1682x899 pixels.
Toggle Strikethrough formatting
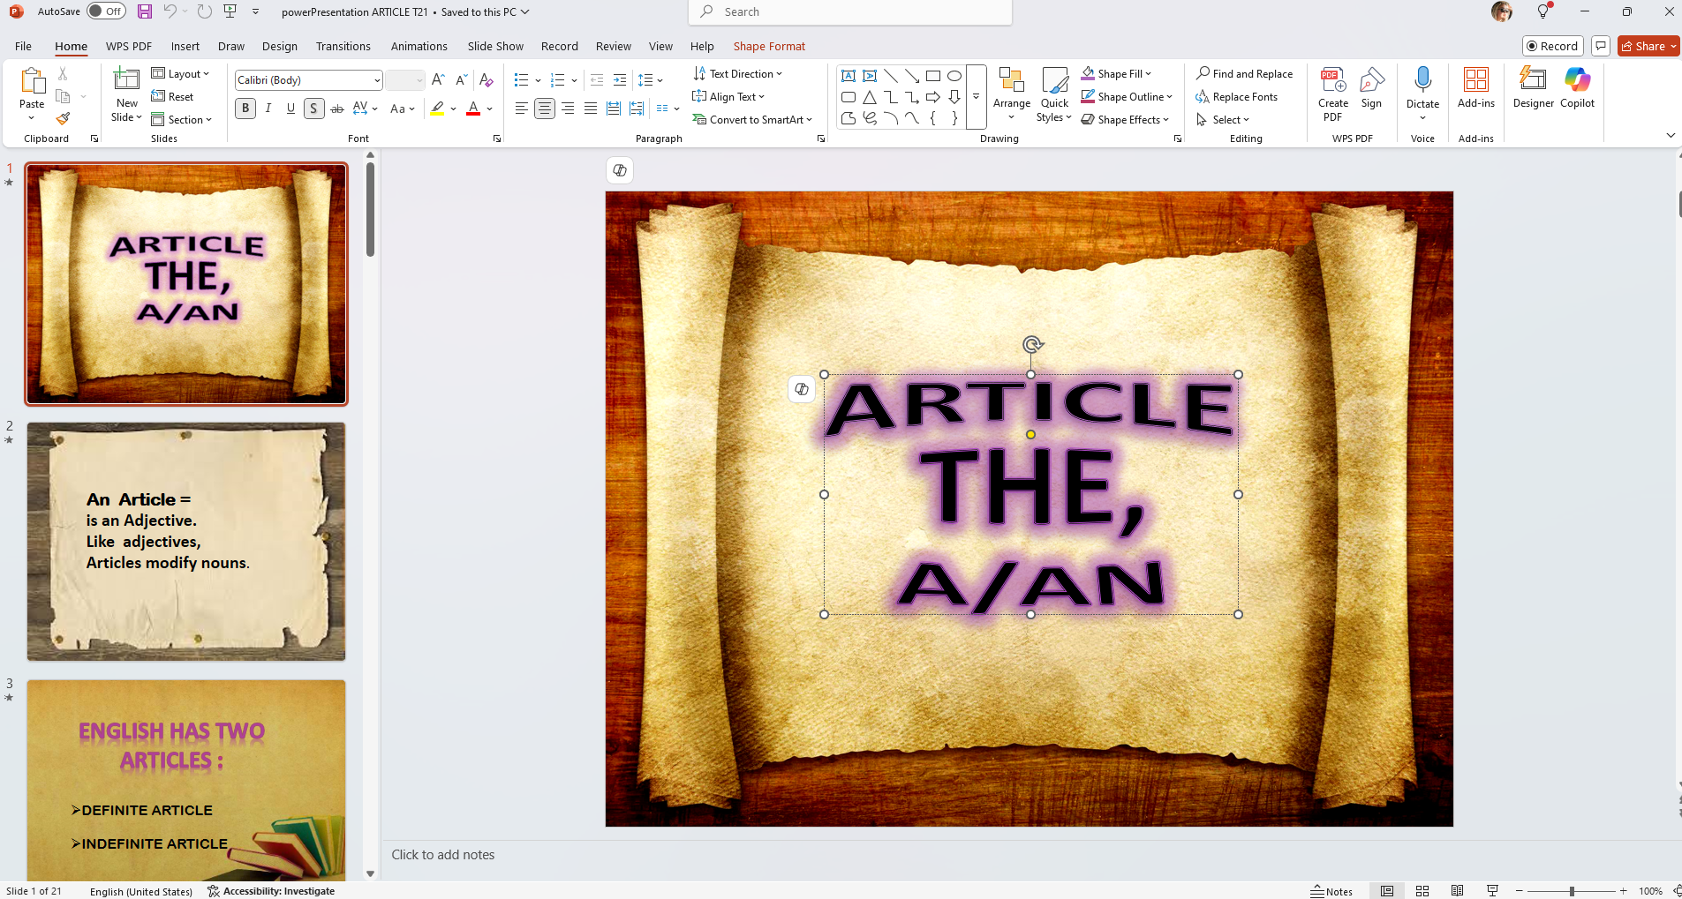[x=337, y=109]
